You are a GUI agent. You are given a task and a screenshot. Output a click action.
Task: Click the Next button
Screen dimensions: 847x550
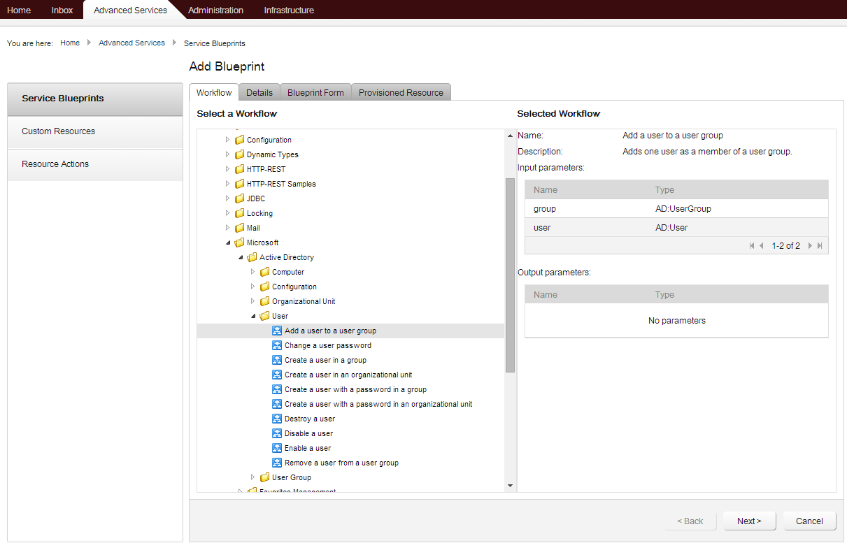pyautogui.click(x=749, y=521)
